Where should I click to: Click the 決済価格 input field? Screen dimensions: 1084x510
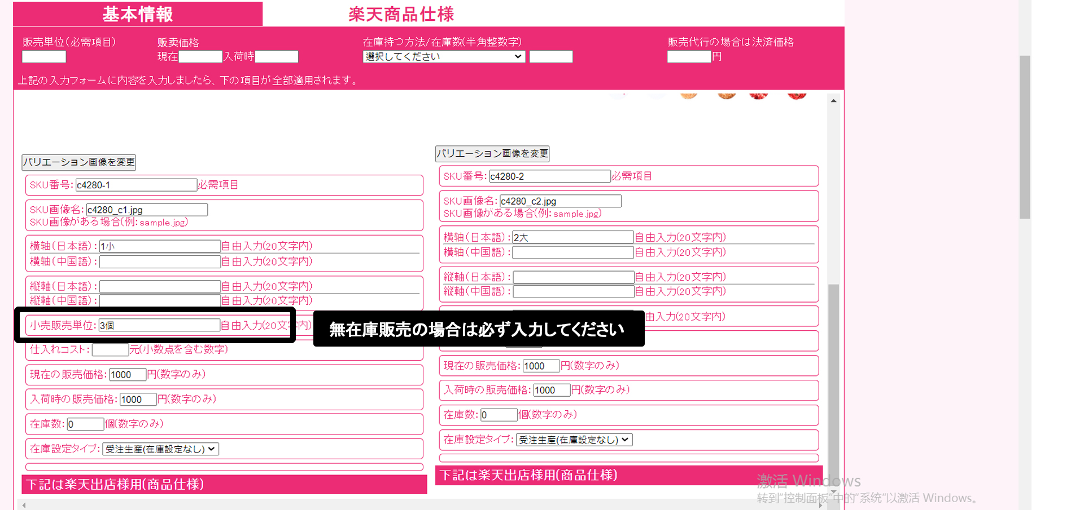point(689,56)
